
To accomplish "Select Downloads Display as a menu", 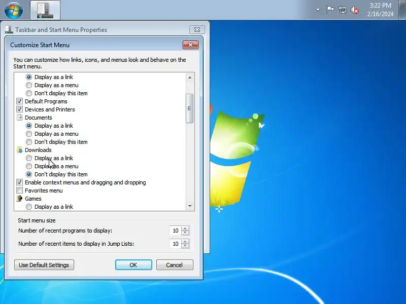I will [x=29, y=166].
